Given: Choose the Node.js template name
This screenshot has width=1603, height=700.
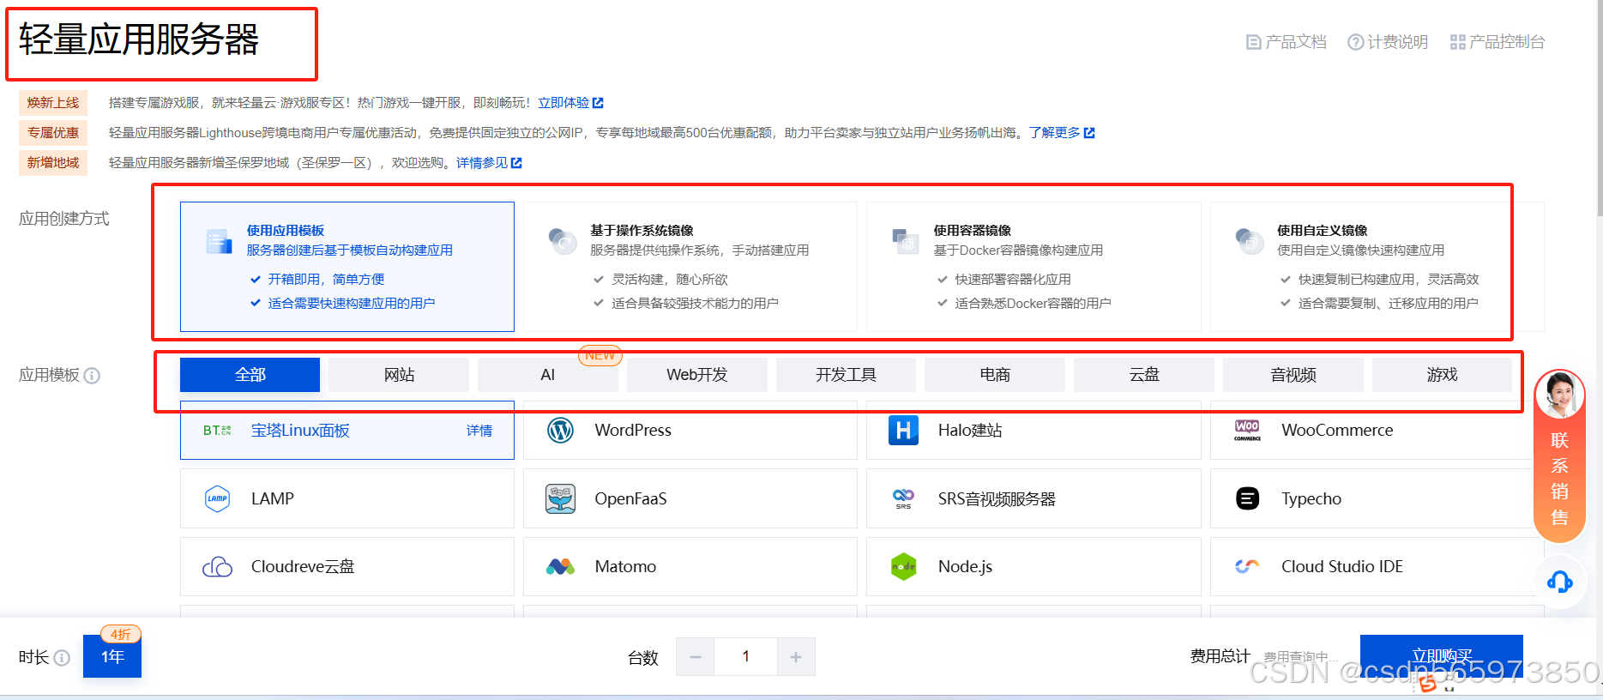Looking at the screenshot, I should 965,566.
